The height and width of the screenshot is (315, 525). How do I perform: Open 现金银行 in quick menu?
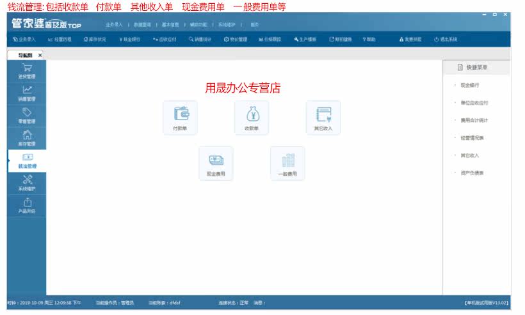click(470, 85)
